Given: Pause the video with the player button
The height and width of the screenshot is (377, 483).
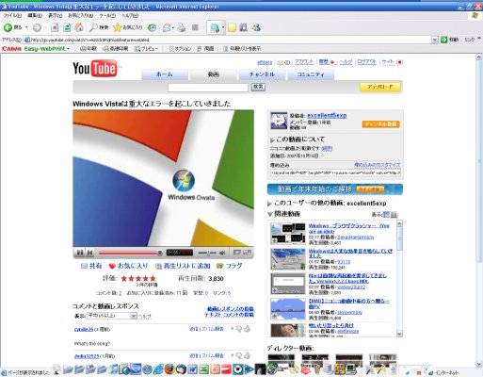Looking at the screenshot, I should (x=80, y=253).
